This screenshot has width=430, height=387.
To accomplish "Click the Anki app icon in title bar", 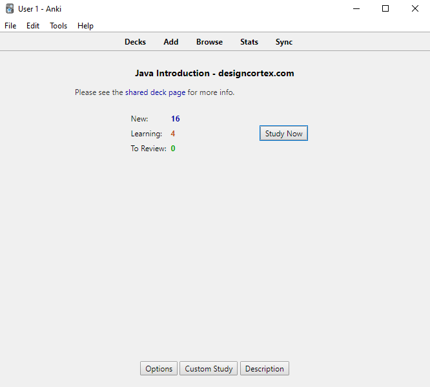I will point(10,9).
